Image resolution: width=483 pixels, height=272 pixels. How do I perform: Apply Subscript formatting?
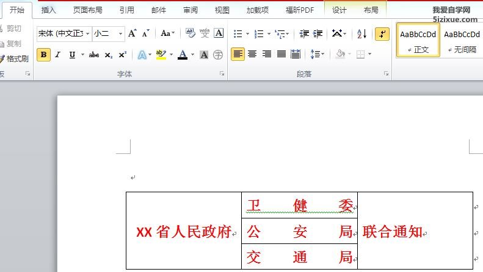(109, 55)
